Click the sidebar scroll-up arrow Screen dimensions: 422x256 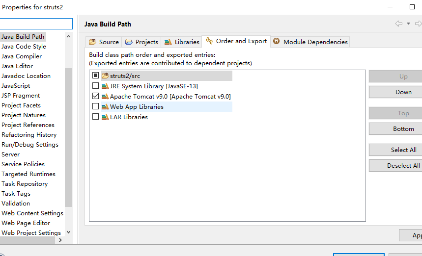(x=69, y=36)
